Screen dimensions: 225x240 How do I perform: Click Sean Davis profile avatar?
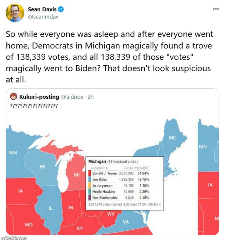[15, 13]
